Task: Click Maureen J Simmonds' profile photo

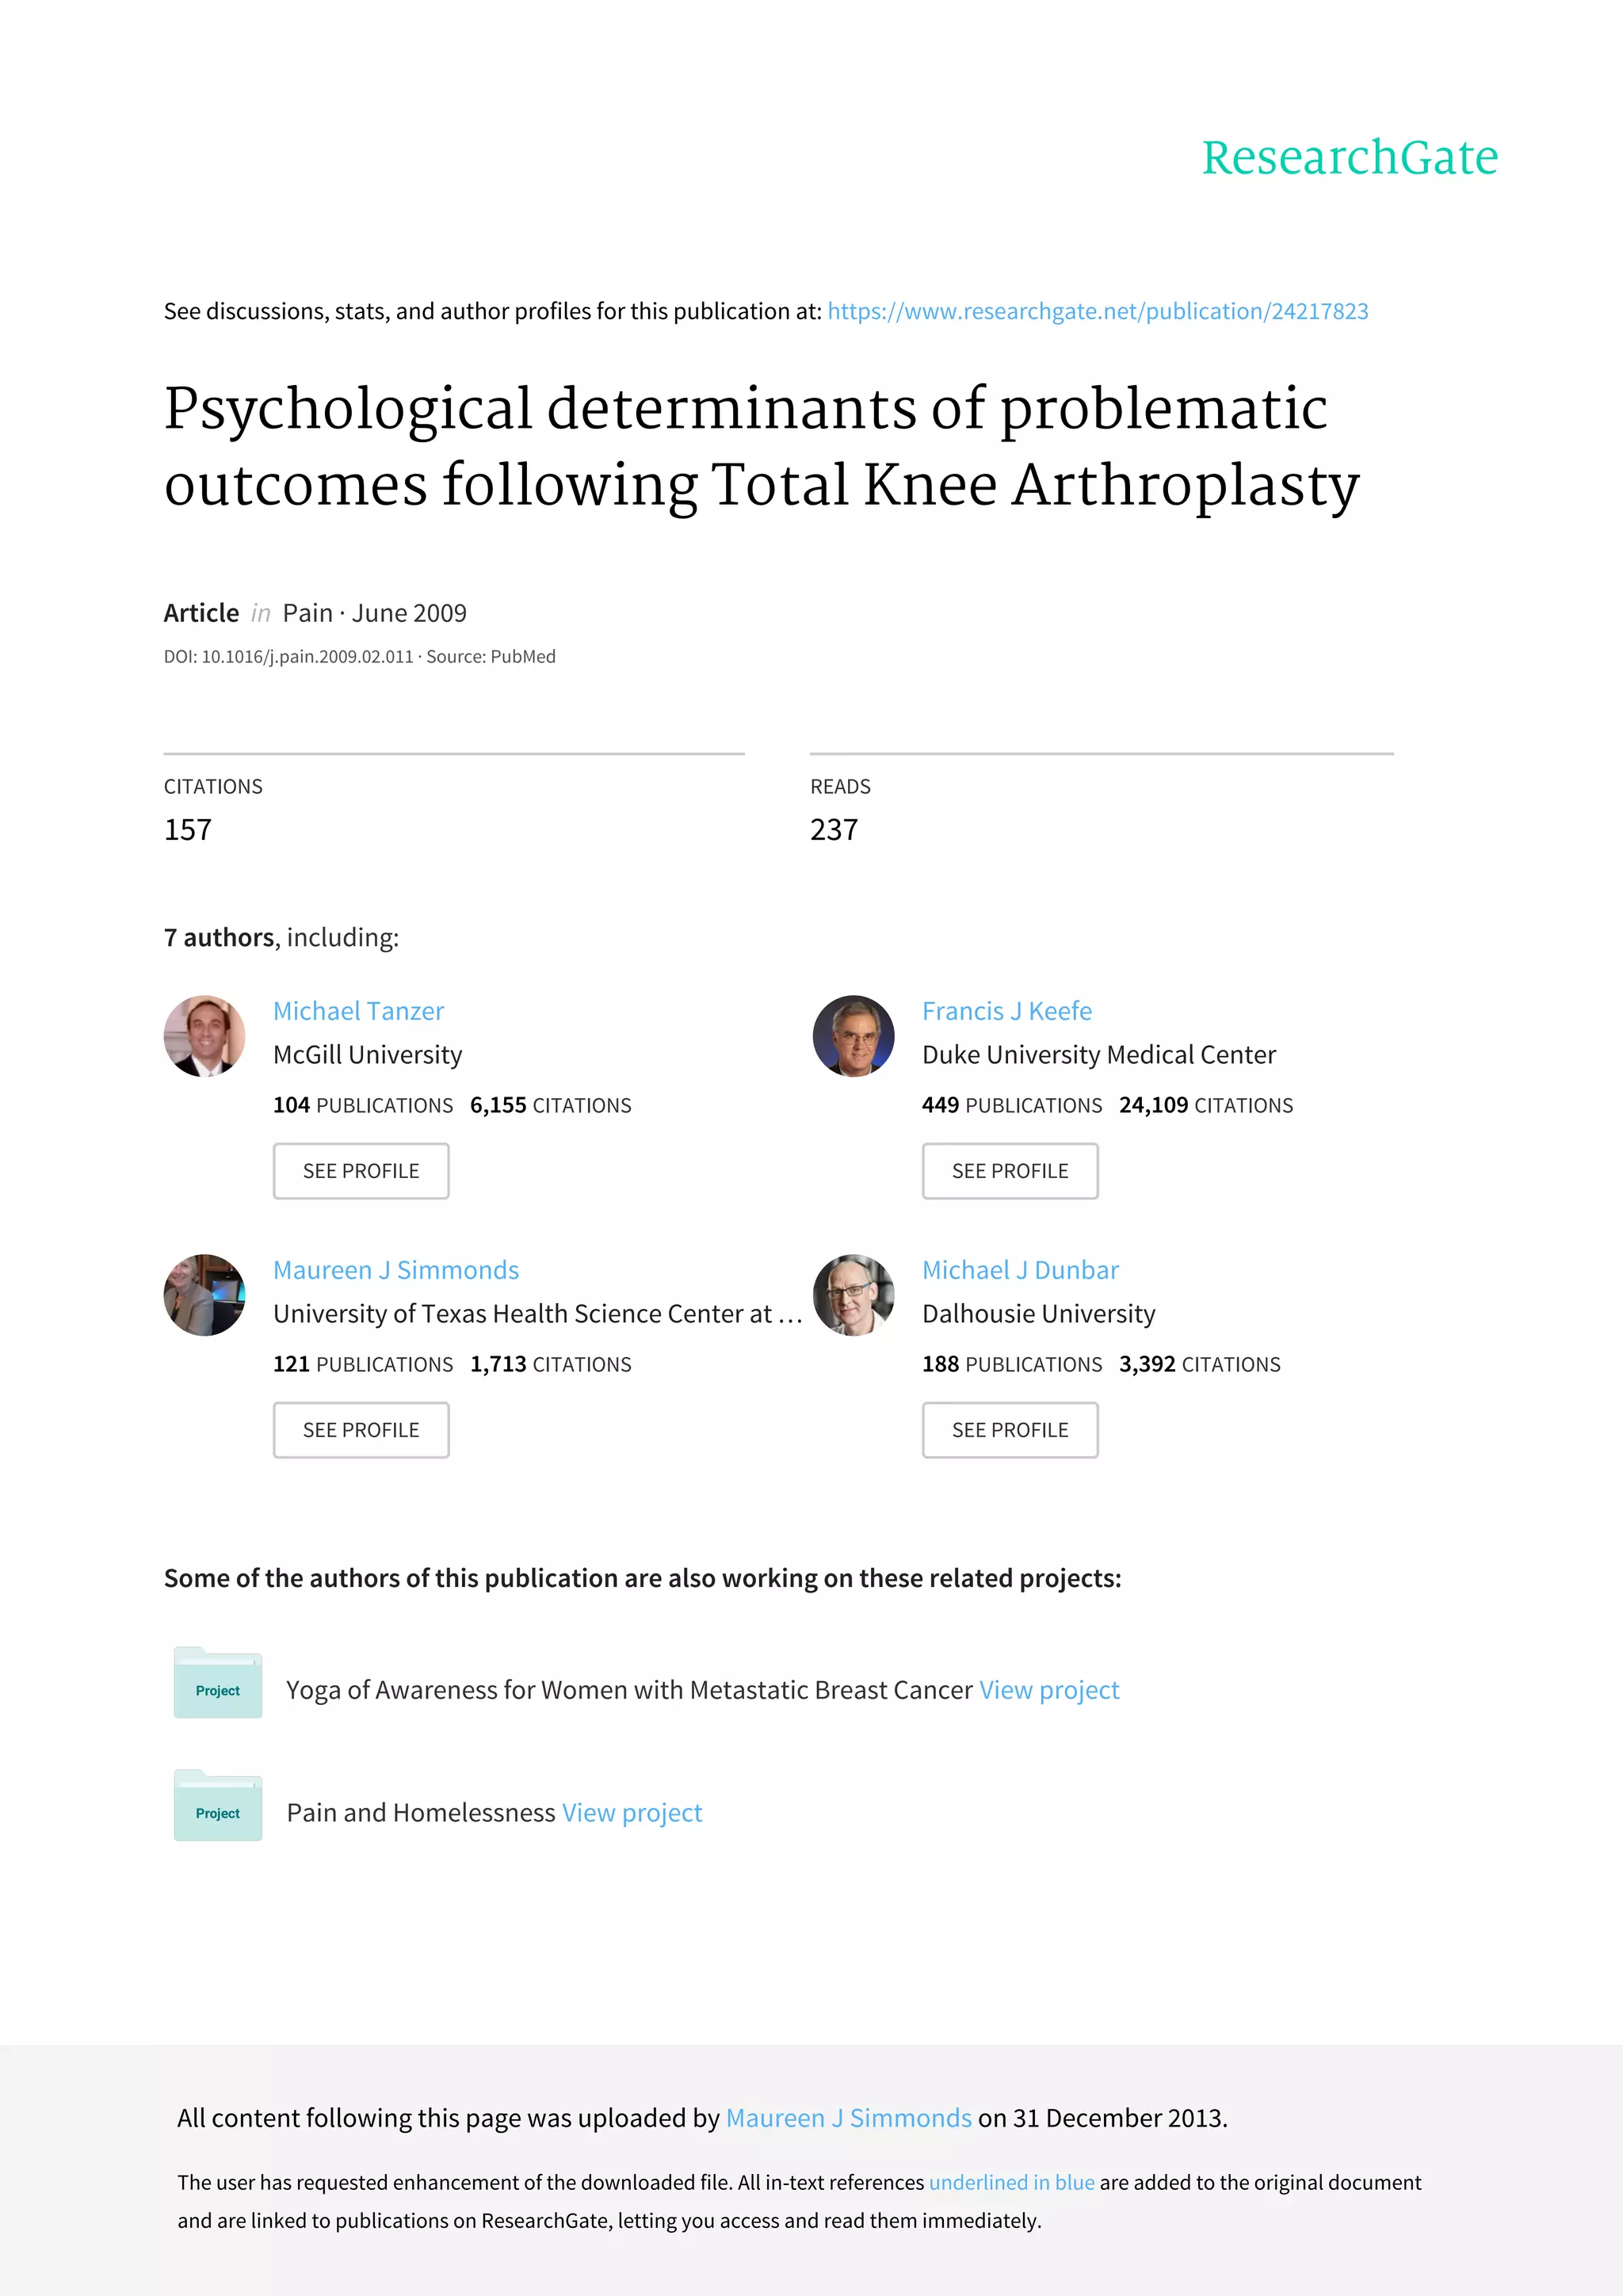Action: click(204, 1295)
